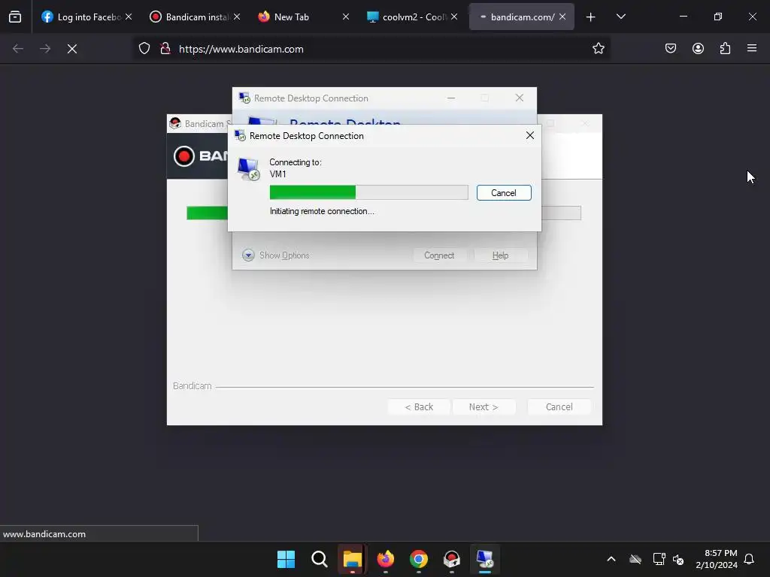Open muted volume tray icon
770x577 pixels.
click(x=678, y=559)
